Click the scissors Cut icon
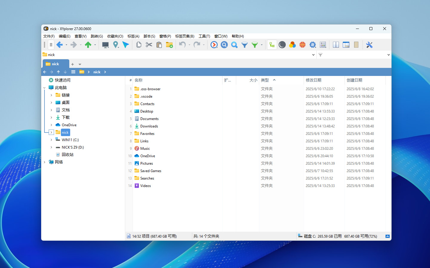 click(x=149, y=45)
